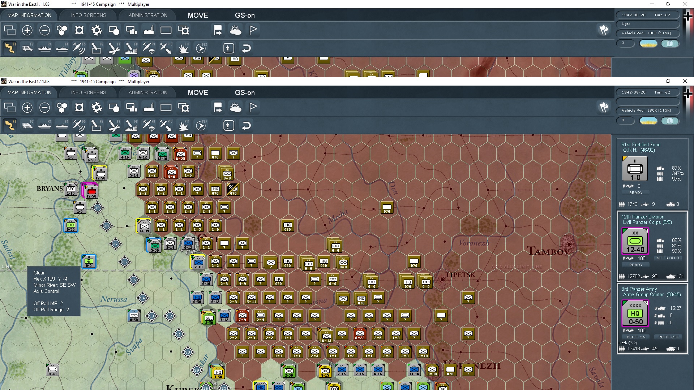Open 12th Panzer Division name link
The image size is (694, 390).
[x=643, y=217]
